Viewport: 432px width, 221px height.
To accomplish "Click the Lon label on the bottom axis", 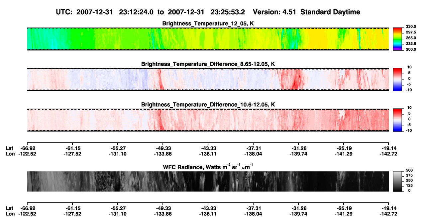I will (x=10, y=214).
